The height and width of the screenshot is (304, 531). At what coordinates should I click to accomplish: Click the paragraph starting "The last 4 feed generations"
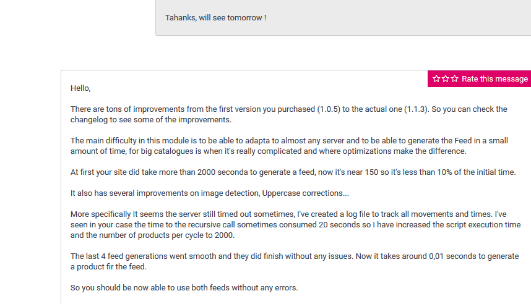[294, 261]
